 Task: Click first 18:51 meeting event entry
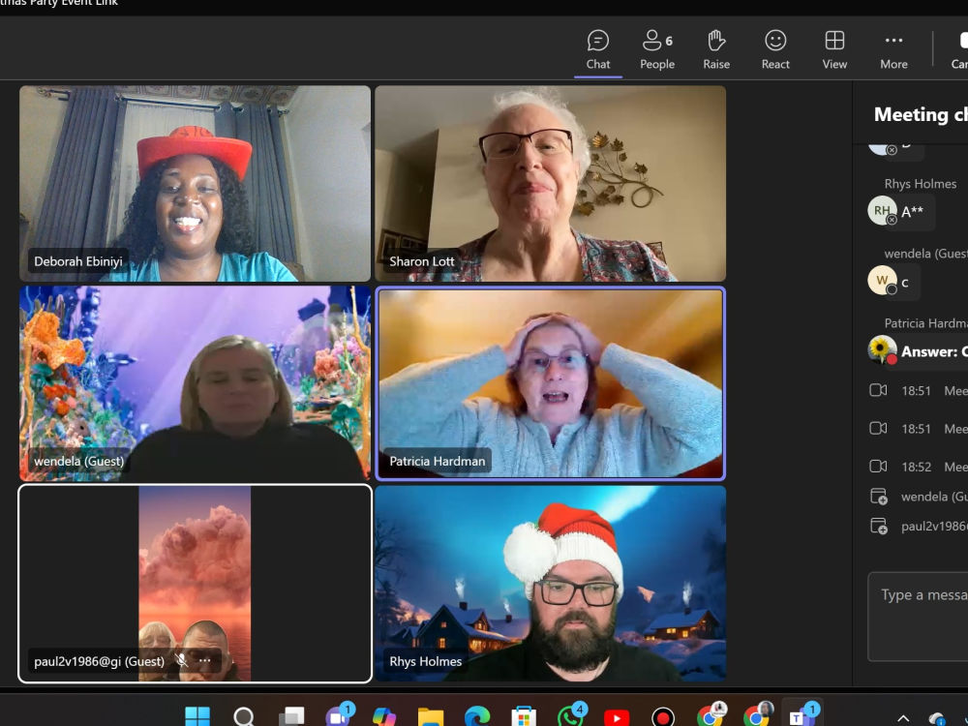(918, 391)
